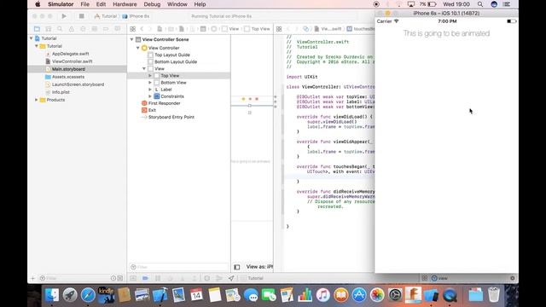Open the Simulator menu
546x307 pixels.
coord(61,4)
